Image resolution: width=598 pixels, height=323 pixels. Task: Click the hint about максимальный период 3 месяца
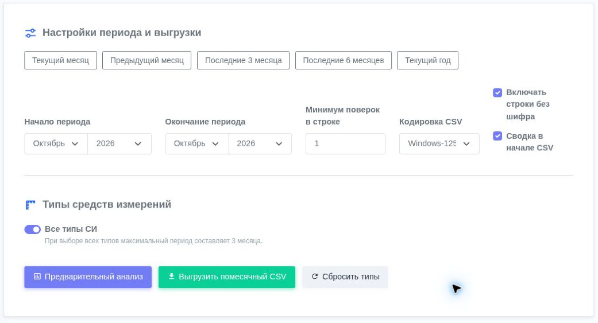point(154,241)
